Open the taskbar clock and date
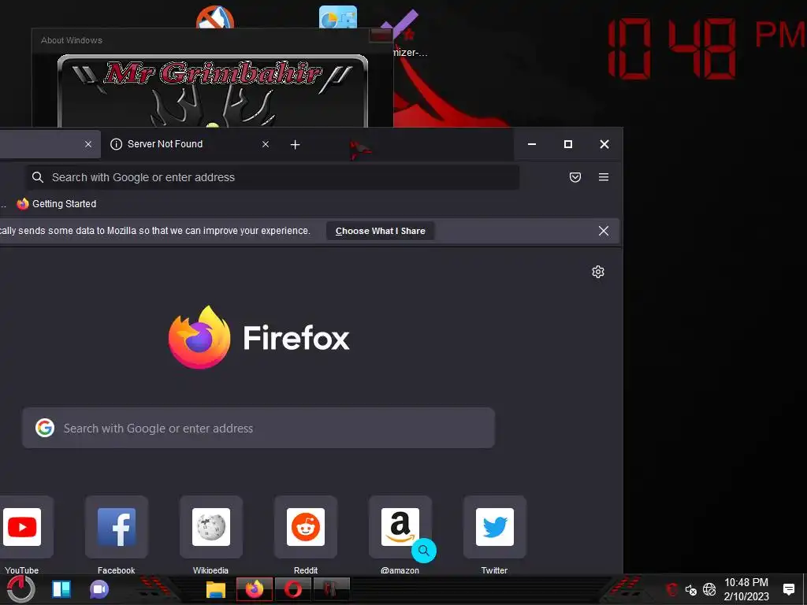This screenshot has width=807, height=605. point(746,589)
